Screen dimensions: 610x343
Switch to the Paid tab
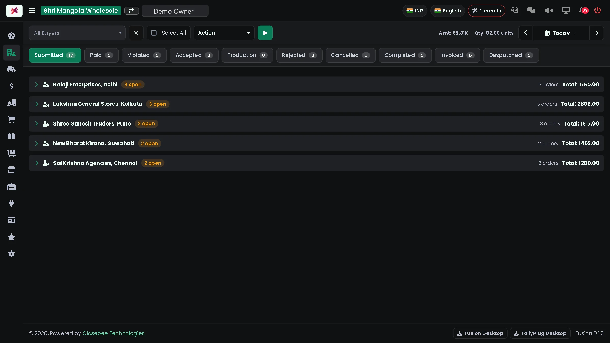click(101, 55)
